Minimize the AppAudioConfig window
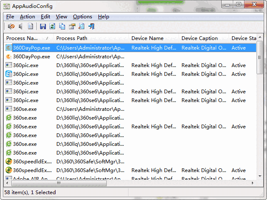 tap(227, 5)
